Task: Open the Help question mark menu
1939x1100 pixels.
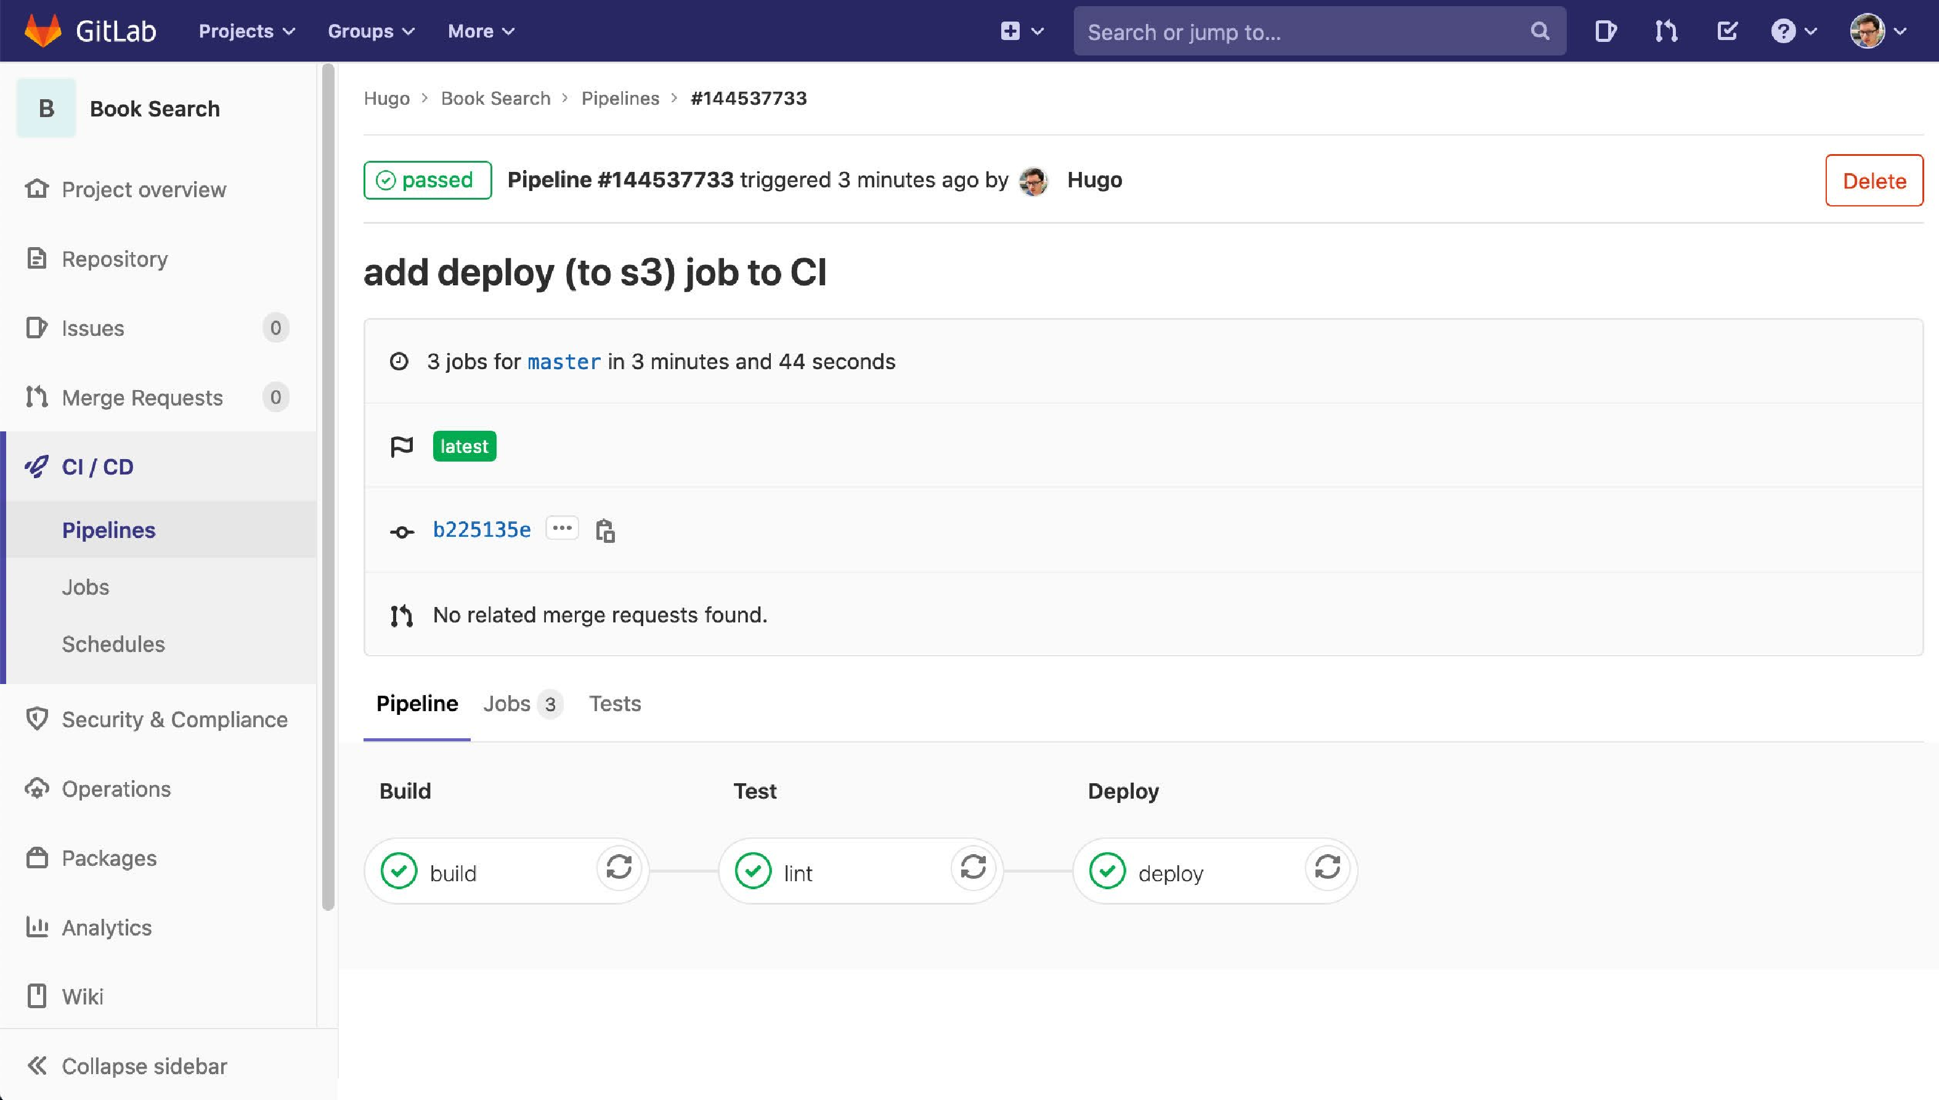Action: pos(1793,31)
